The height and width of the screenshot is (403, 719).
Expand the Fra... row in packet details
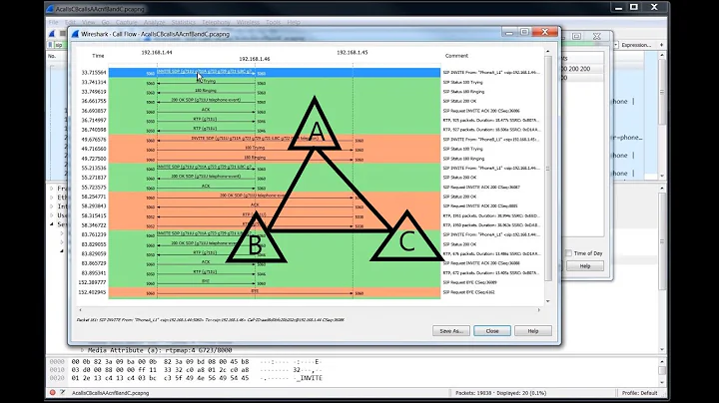(x=52, y=189)
